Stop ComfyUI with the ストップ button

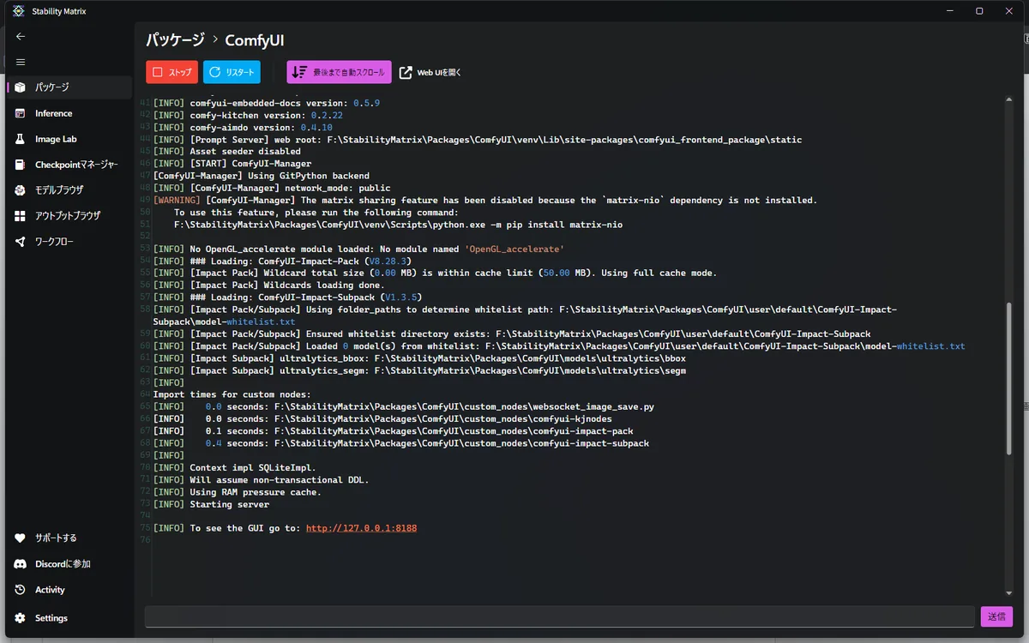click(172, 72)
